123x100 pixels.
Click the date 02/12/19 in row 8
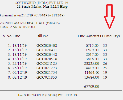[20, 77]
